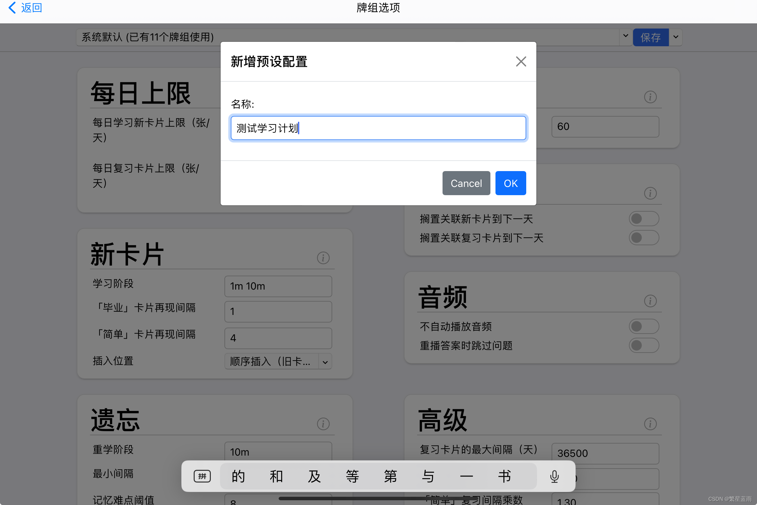Click info icon beside 音频 heading
This screenshot has height=505, width=757.
click(650, 301)
